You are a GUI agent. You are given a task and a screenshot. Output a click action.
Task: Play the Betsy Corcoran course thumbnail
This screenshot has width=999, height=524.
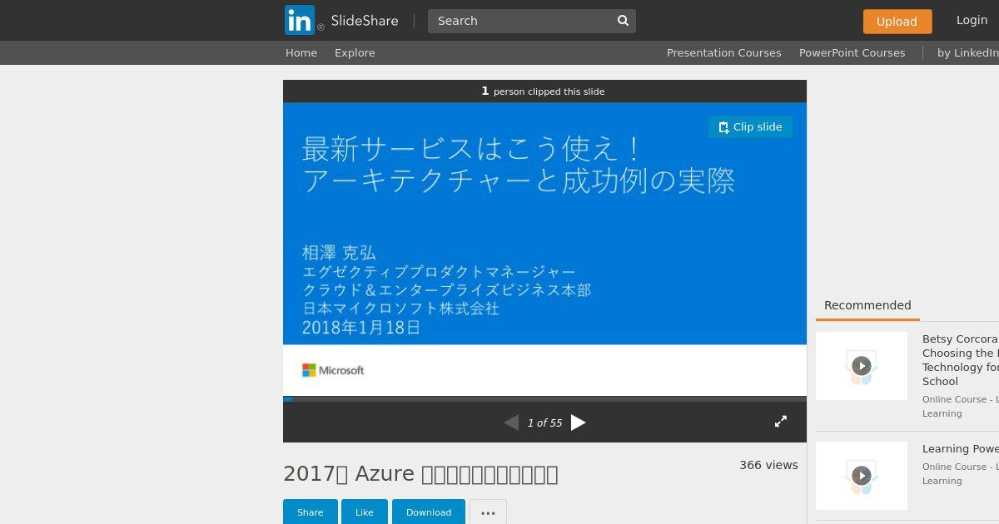tap(862, 366)
